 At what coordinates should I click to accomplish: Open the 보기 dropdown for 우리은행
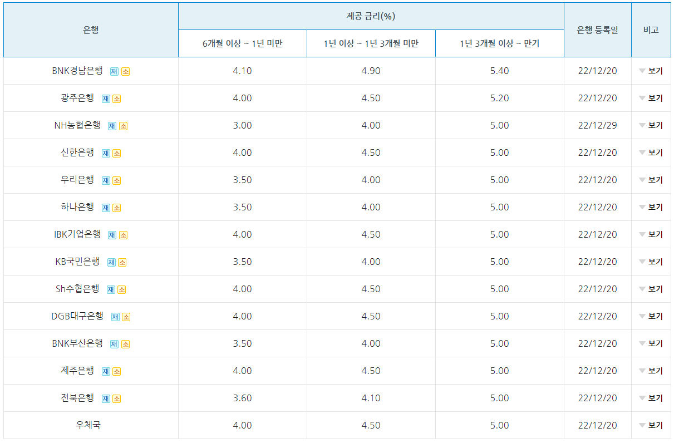coord(651,180)
